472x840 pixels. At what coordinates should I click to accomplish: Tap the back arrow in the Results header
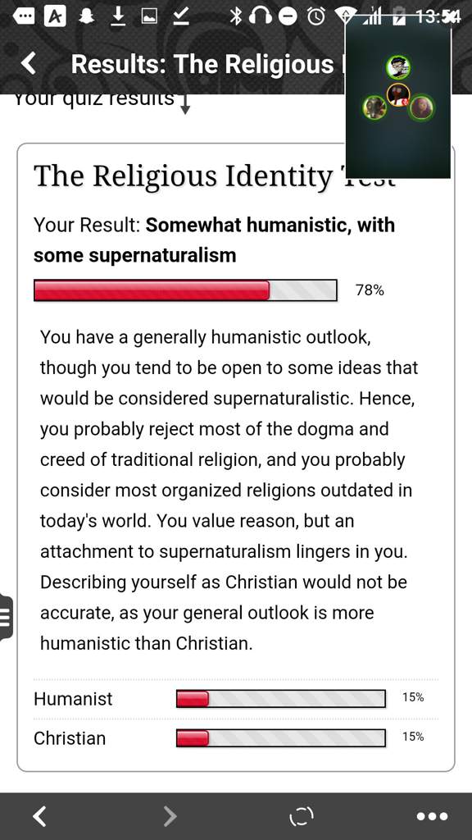[29, 64]
